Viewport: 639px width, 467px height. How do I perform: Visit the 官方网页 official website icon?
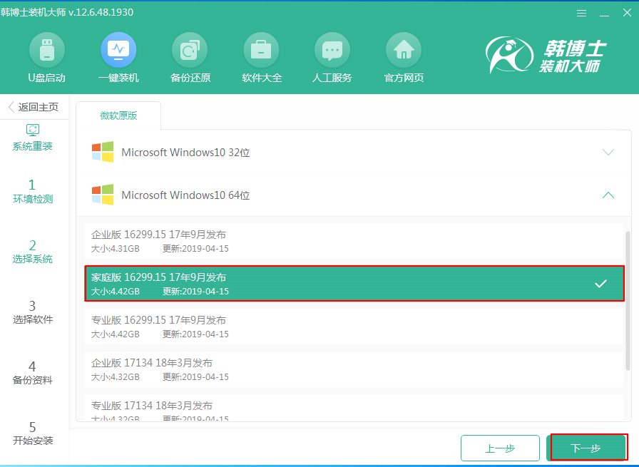click(x=404, y=57)
